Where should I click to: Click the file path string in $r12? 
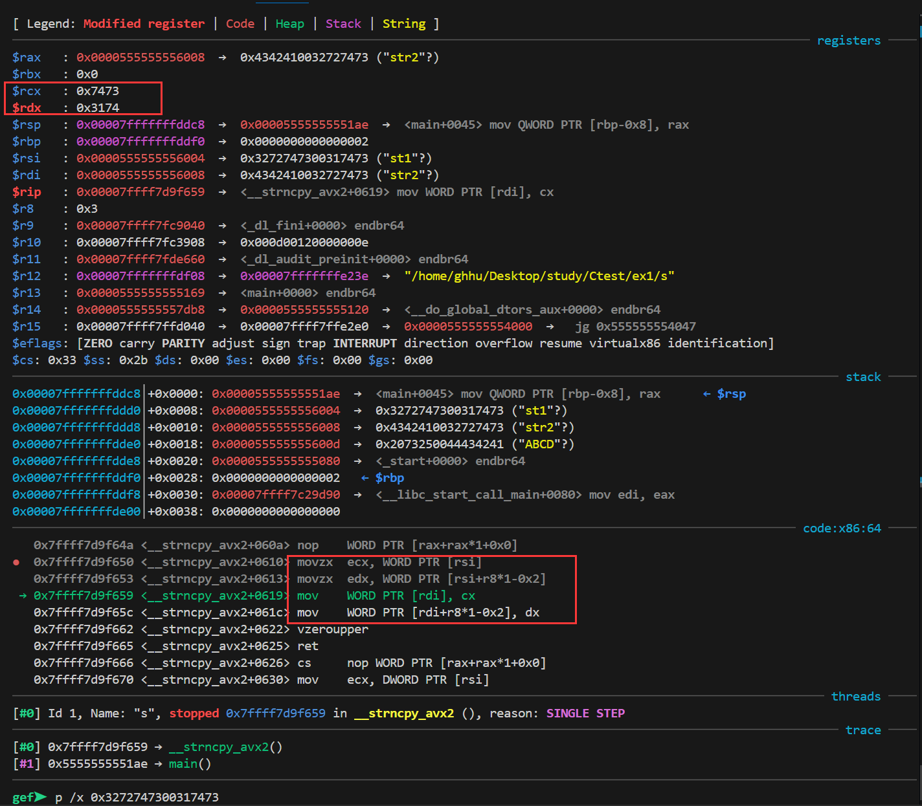click(x=539, y=276)
